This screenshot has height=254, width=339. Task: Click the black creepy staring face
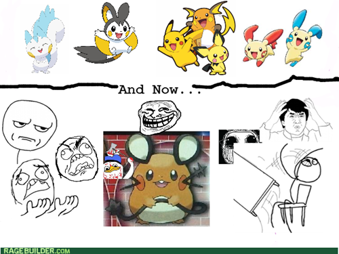(239, 146)
